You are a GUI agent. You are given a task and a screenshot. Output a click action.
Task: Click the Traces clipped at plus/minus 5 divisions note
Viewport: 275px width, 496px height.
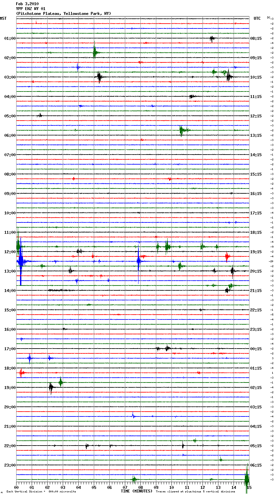point(195,491)
